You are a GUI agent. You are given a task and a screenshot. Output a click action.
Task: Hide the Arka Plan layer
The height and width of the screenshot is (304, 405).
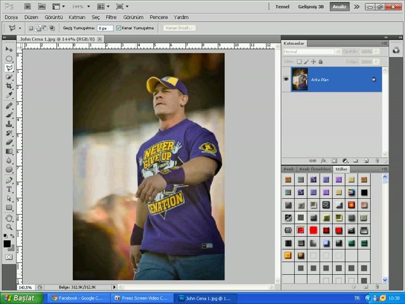pos(286,79)
